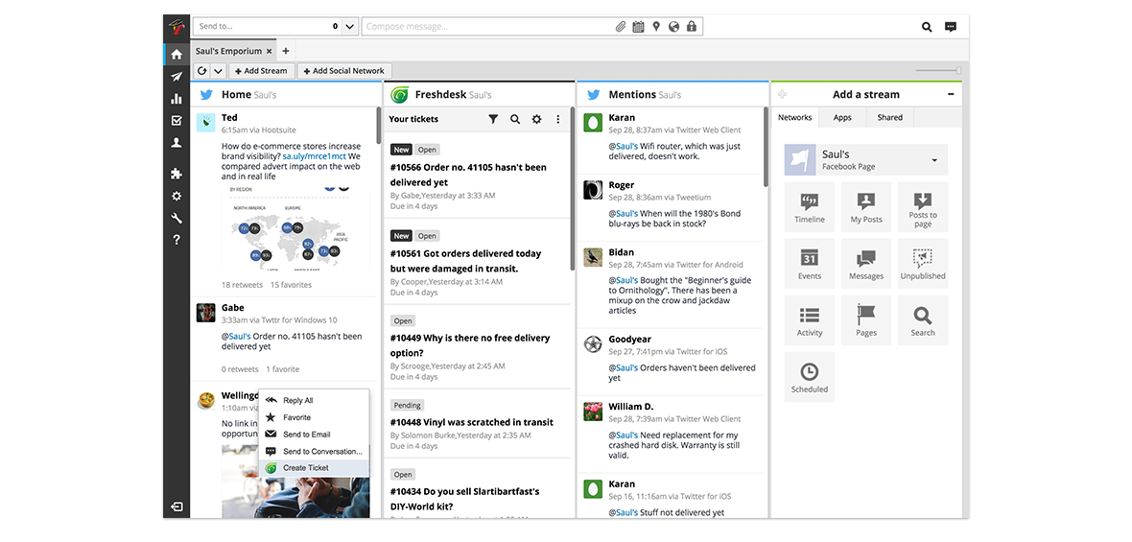Click the Hootsuite owl logo
1132x542 pixels.
(x=177, y=28)
